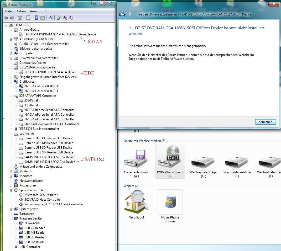Select IEEE 1394 Bus-Hostcontroller category
This screenshot has width=281, height=251.
[39, 129]
